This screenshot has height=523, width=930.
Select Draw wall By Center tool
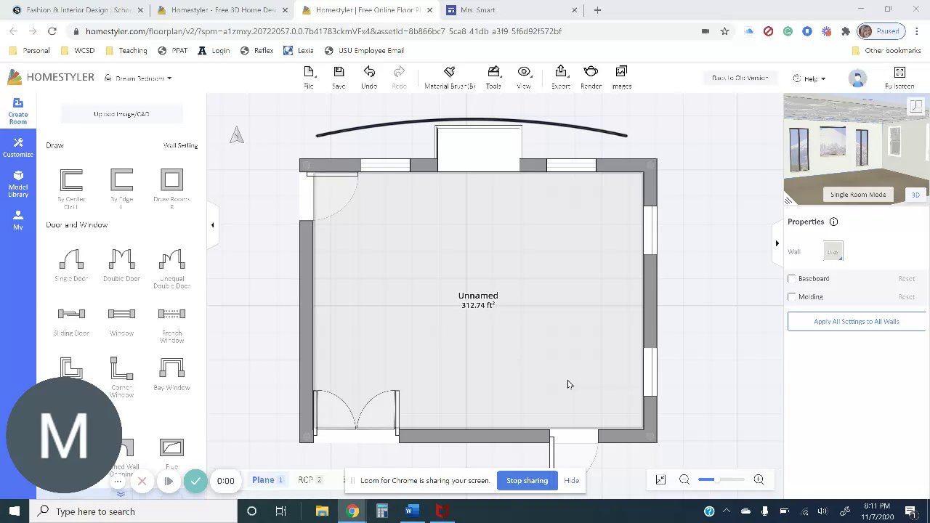pyautogui.click(x=71, y=189)
